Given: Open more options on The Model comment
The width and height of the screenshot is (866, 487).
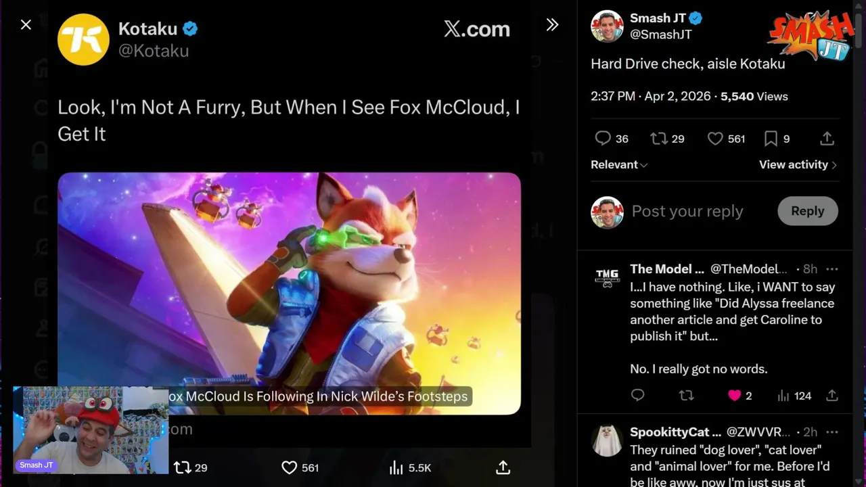Looking at the screenshot, I should [x=832, y=269].
